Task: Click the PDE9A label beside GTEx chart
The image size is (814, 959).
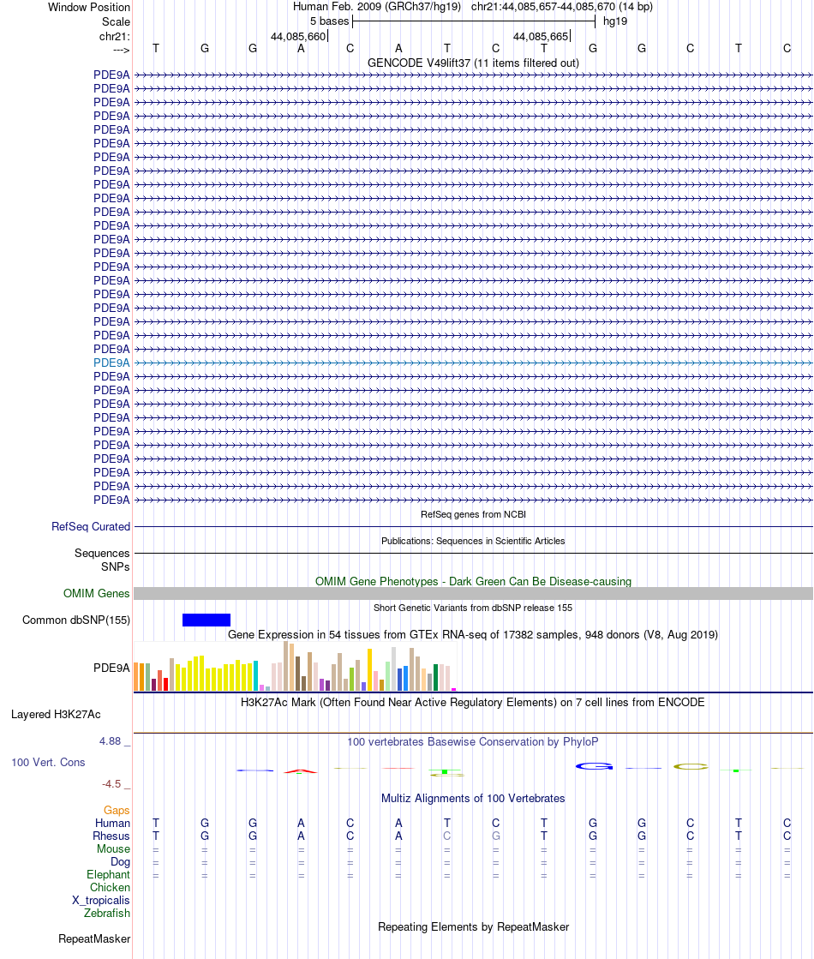Action: pyautogui.click(x=111, y=668)
